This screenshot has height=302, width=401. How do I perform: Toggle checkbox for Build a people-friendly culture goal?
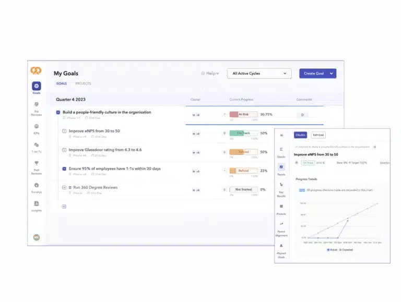(58, 113)
